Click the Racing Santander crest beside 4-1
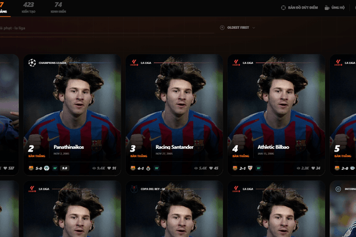The width and height of the screenshot is (356, 237). 148,168
